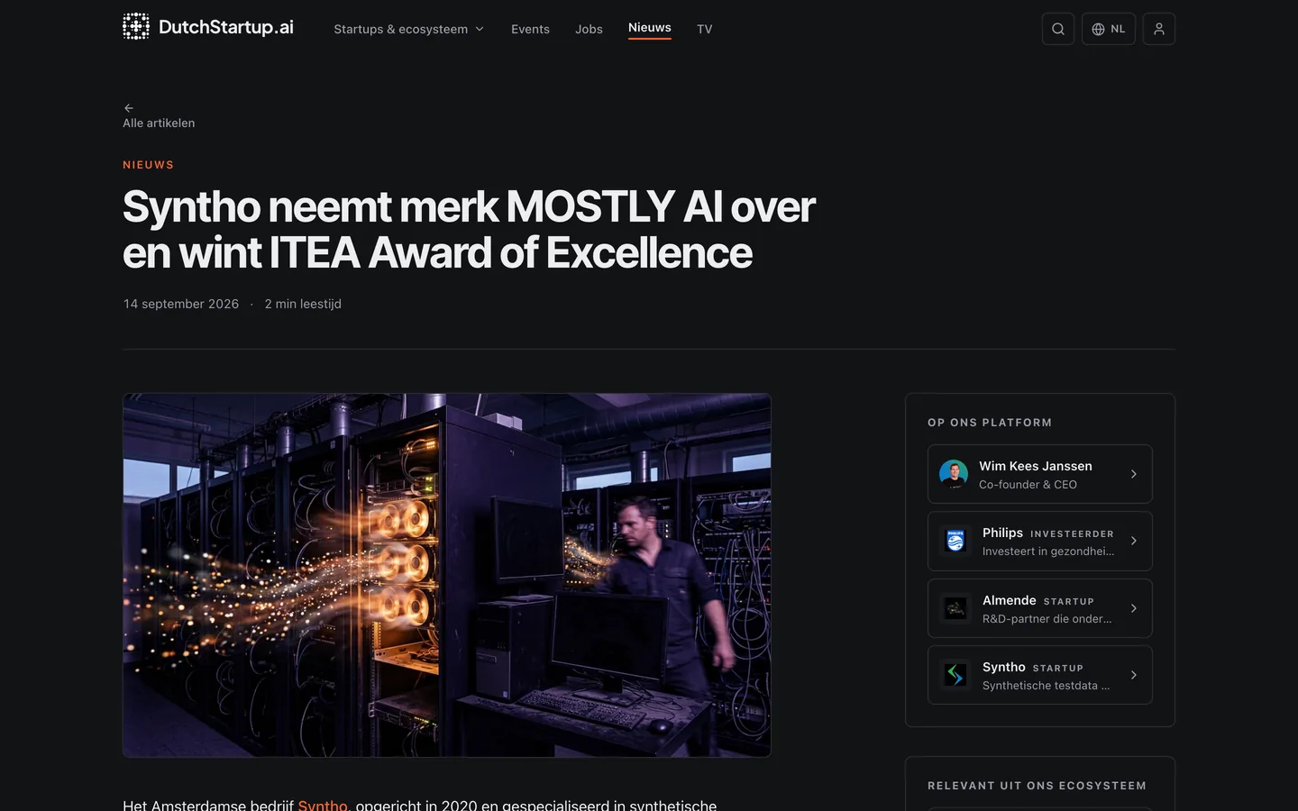Click the date 14 september 2026
The width and height of the screenshot is (1298, 811).
[181, 304]
